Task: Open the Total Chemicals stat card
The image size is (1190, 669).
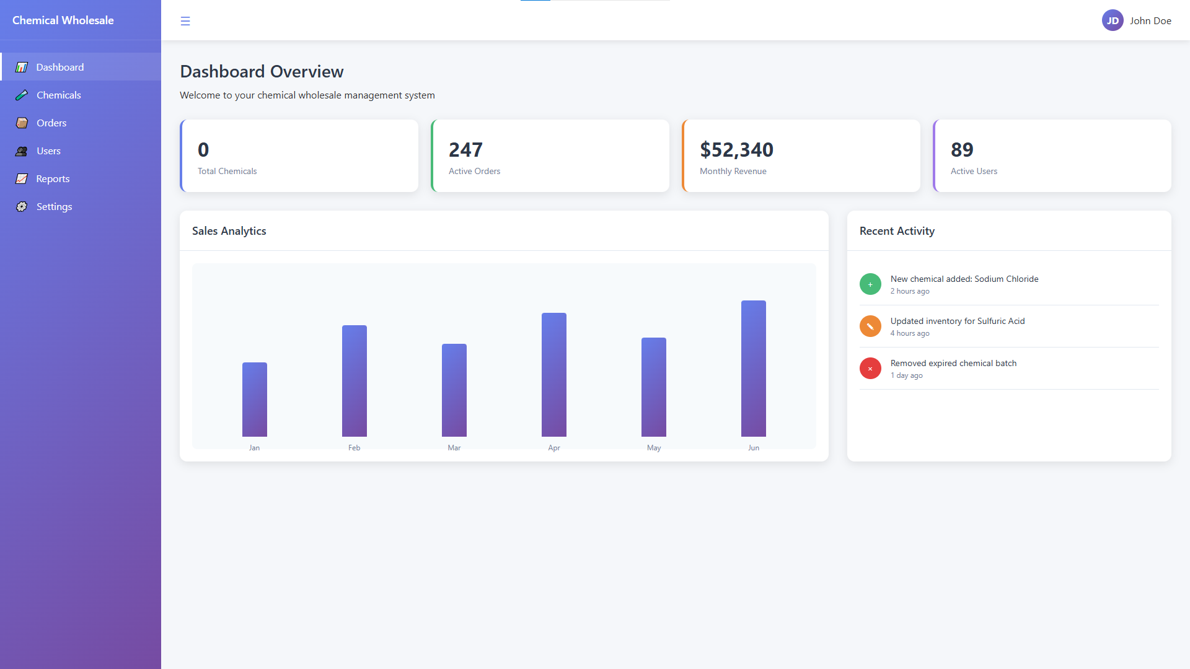Action: (x=299, y=156)
